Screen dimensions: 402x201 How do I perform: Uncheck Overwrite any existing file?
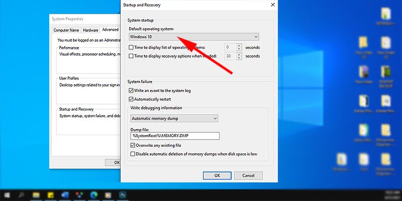[x=133, y=145]
